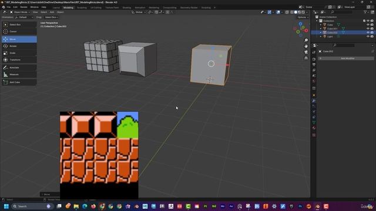Screen dimensions: 376x211
Task: Activate the Transform tool
Action: pos(19,60)
